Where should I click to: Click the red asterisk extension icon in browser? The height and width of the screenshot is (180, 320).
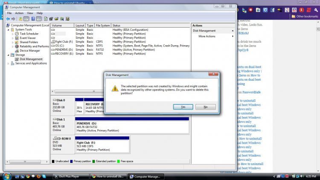pyautogui.click(x=250, y=10)
